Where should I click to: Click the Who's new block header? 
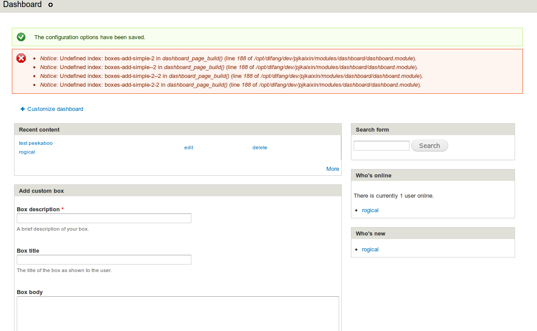tap(433, 233)
